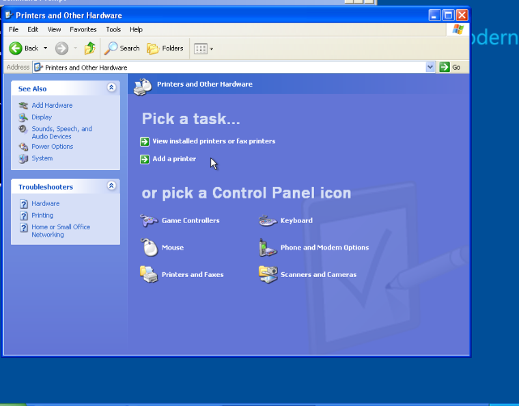
Task: Open the Address bar dropdown arrow
Action: tap(430, 67)
